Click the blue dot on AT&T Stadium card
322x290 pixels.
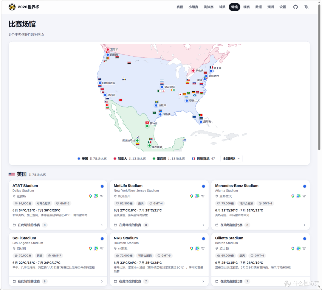pyautogui.click(x=102, y=186)
